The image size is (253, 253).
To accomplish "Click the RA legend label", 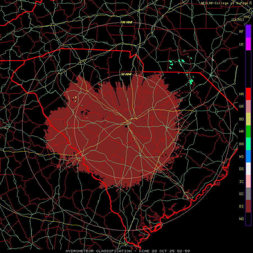I will point(241,144).
